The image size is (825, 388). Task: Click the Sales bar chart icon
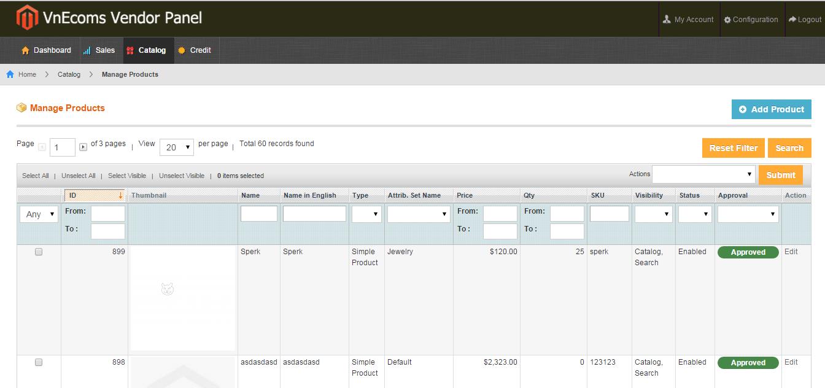tap(87, 50)
